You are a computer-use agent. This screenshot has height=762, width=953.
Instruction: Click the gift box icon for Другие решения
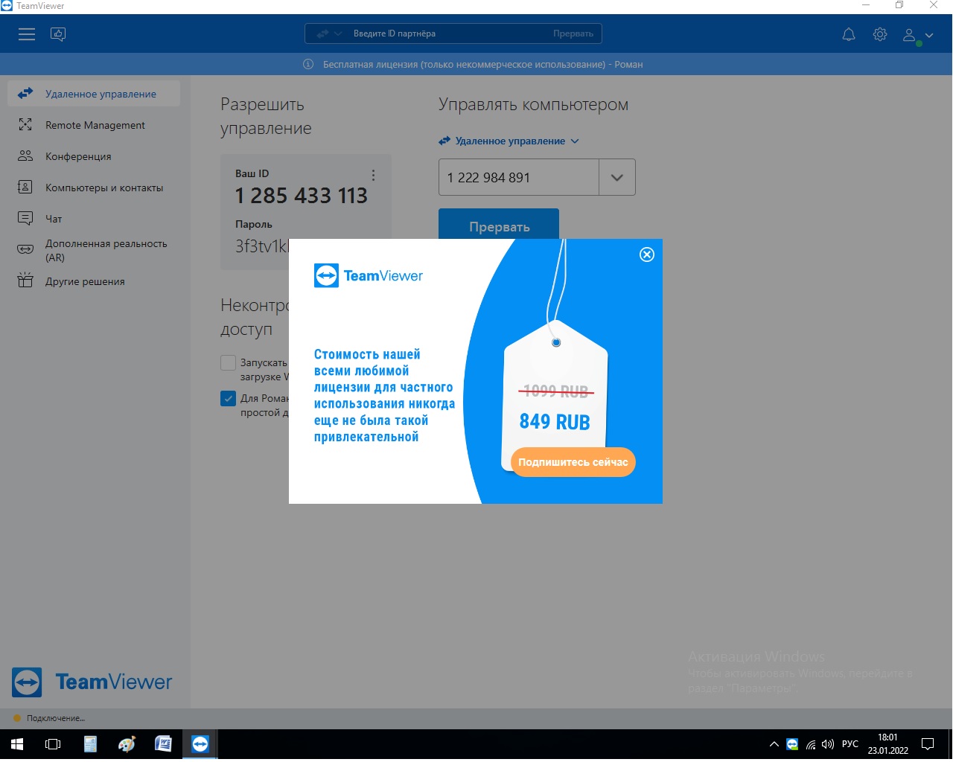(25, 281)
